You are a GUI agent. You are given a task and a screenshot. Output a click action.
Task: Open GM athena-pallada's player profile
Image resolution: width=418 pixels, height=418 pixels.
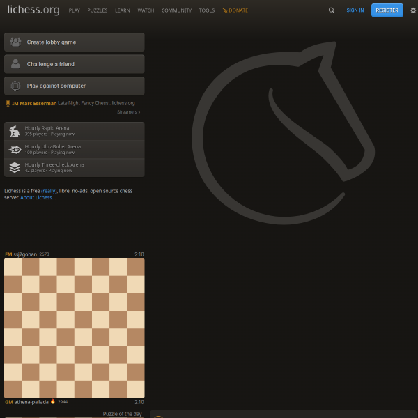[x=26, y=402]
